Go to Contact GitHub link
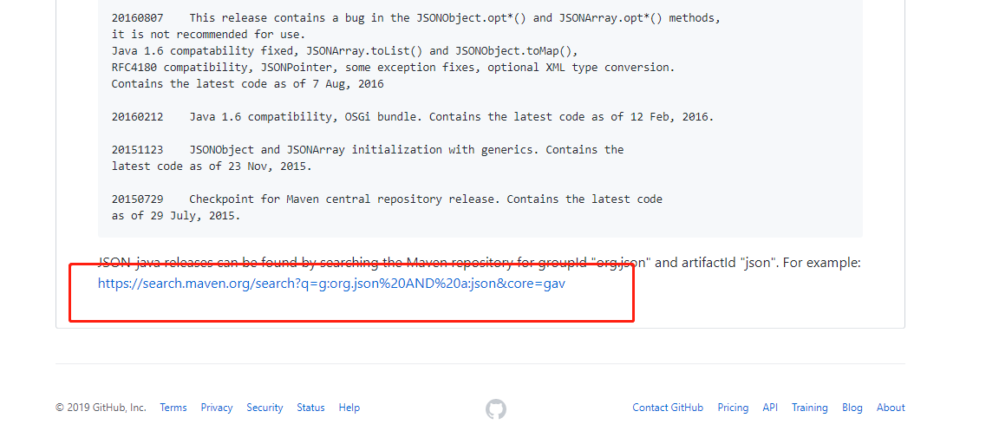Screen dimensions: 999x444 point(668,408)
